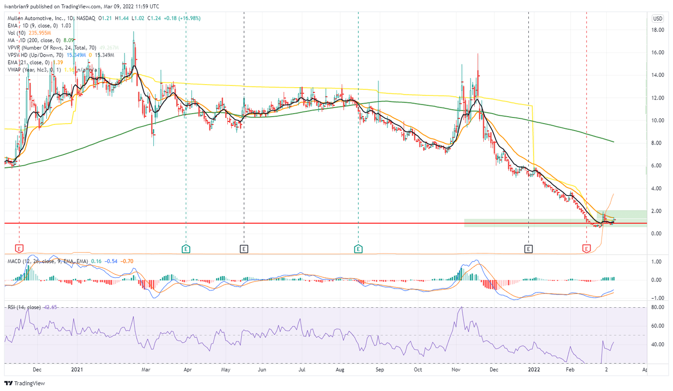The width and height of the screenshot is (673, 391).
Task: Open the red earnings marker before December 2020
Action: (19, 249)
